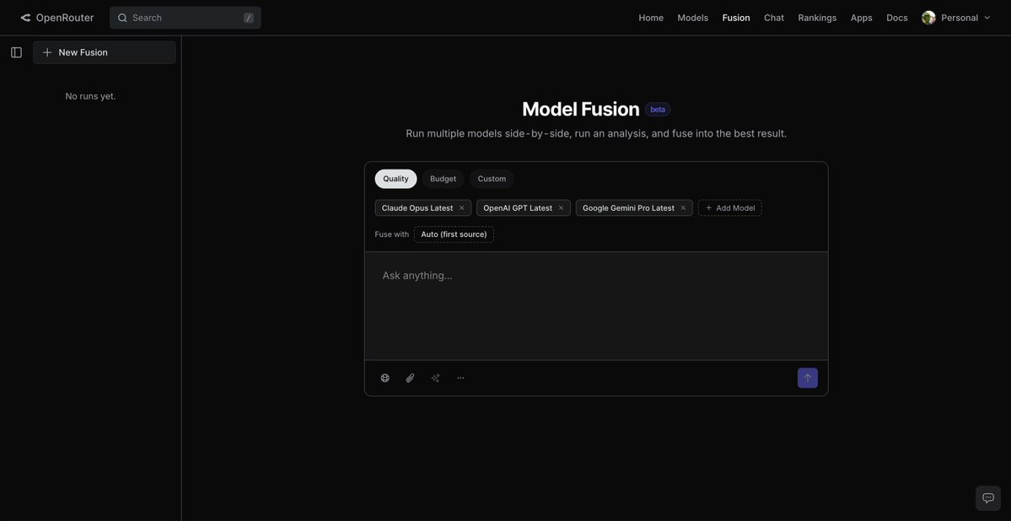This screenshot has width=1011, height=521.
Task: Expand the Personal account dropdown chevron
Action: (x=987, y=18)
